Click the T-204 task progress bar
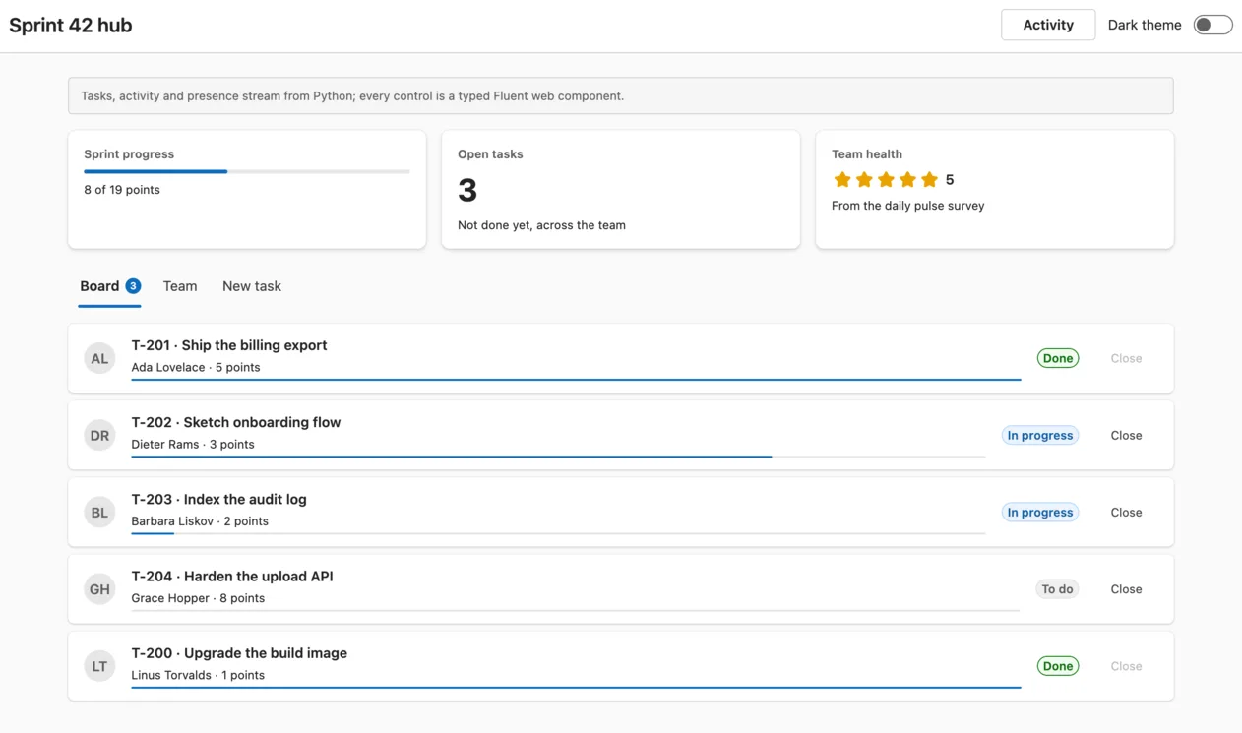1242x733 pixels. click(x=576, y=610)
